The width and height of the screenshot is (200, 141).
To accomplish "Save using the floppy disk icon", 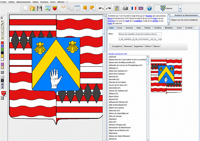I will (39, 8).
